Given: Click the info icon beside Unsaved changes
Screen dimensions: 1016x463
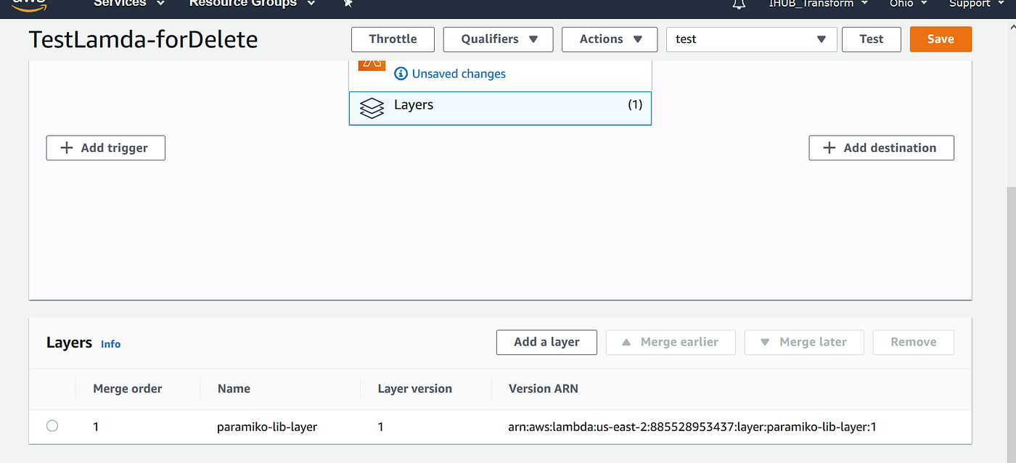Looking at the screenshot, I should pyautogui.click(x=400, y=73).
